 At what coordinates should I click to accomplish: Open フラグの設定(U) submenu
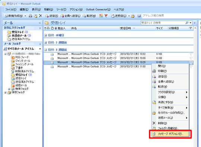pyautogui.click(x=170, y=92)
